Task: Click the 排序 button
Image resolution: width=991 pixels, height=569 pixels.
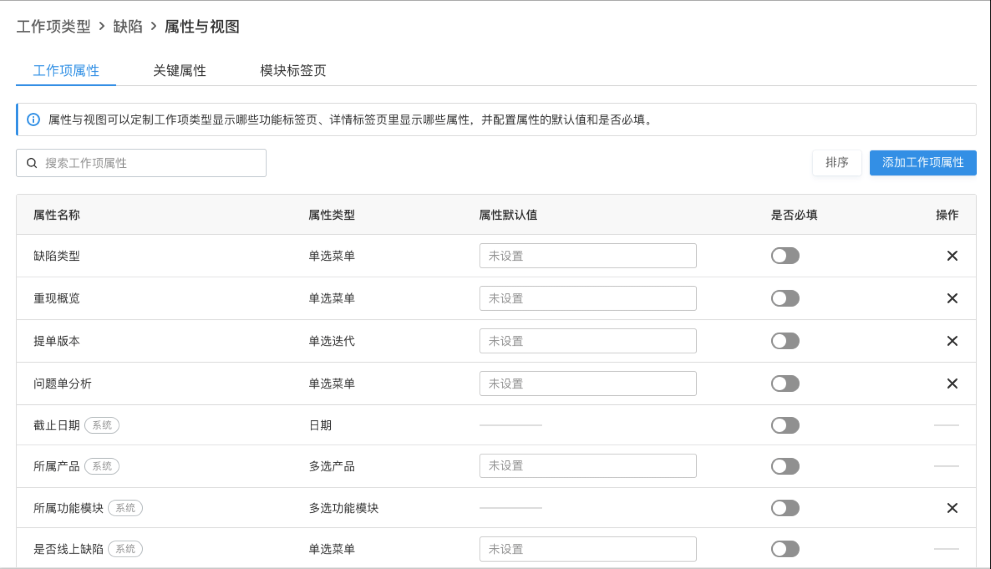Action: [836, 163]
